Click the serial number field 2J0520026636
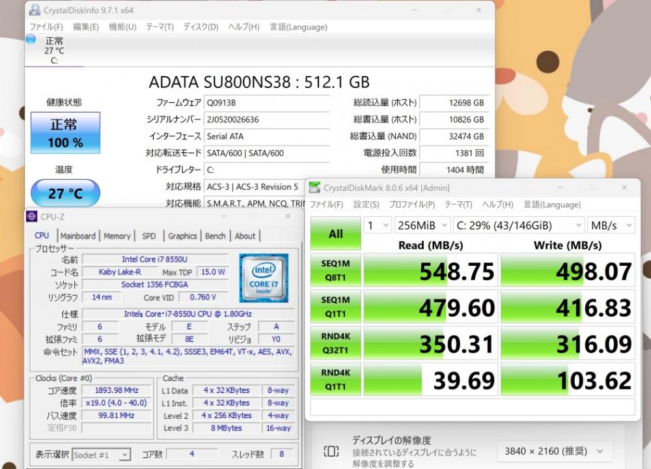Screen dimensions: 651x469 coord(266,120)
